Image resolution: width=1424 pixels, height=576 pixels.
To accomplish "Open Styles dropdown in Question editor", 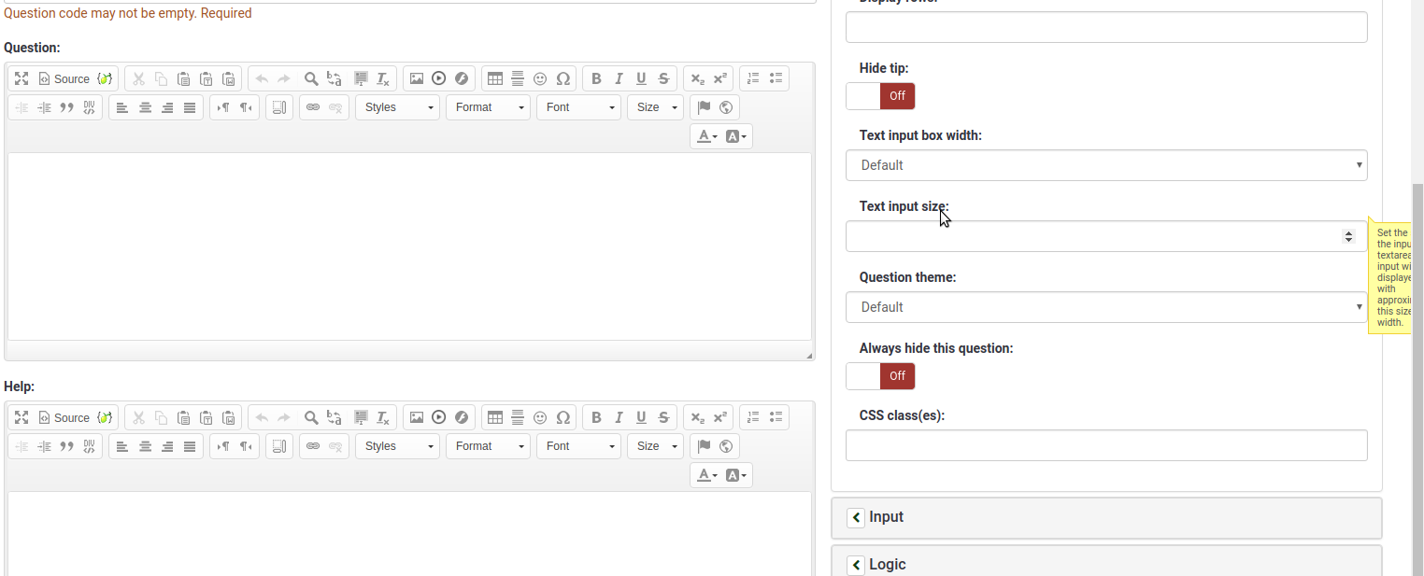I will tap(397, 108).
